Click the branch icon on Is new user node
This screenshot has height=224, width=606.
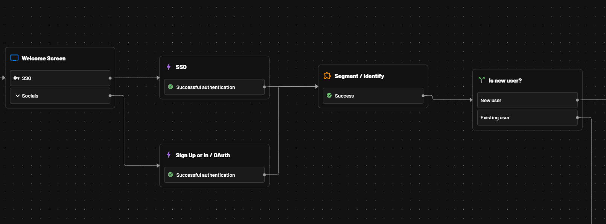pyautogui.click(x=481, y=80)
